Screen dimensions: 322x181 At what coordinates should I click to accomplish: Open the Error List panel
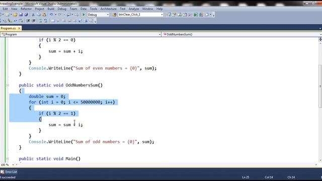point(9,172)
